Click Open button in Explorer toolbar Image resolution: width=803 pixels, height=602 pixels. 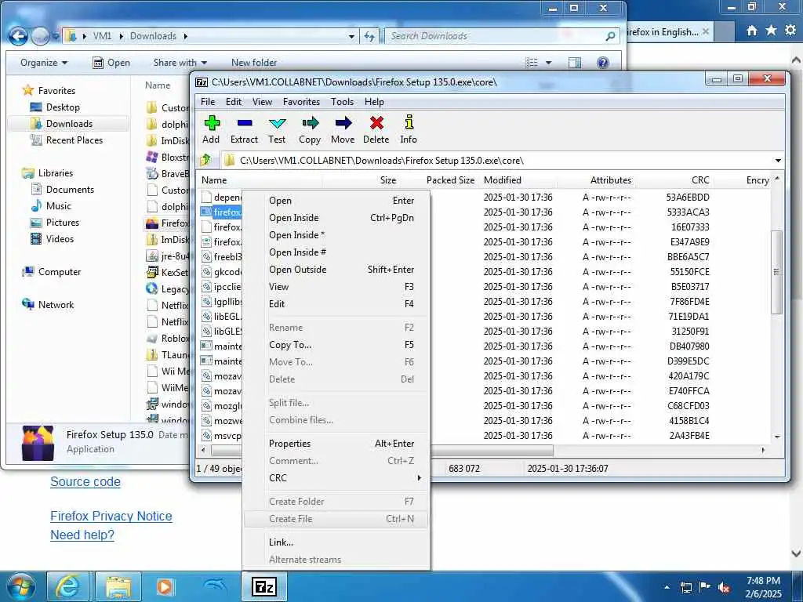(x=111, y=63)
